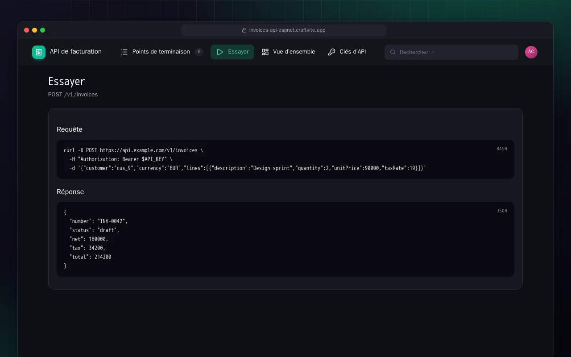Viewport: 571px width, 357px height.
Task: Select the Essayer tab
Action: [x=232, y=52]
